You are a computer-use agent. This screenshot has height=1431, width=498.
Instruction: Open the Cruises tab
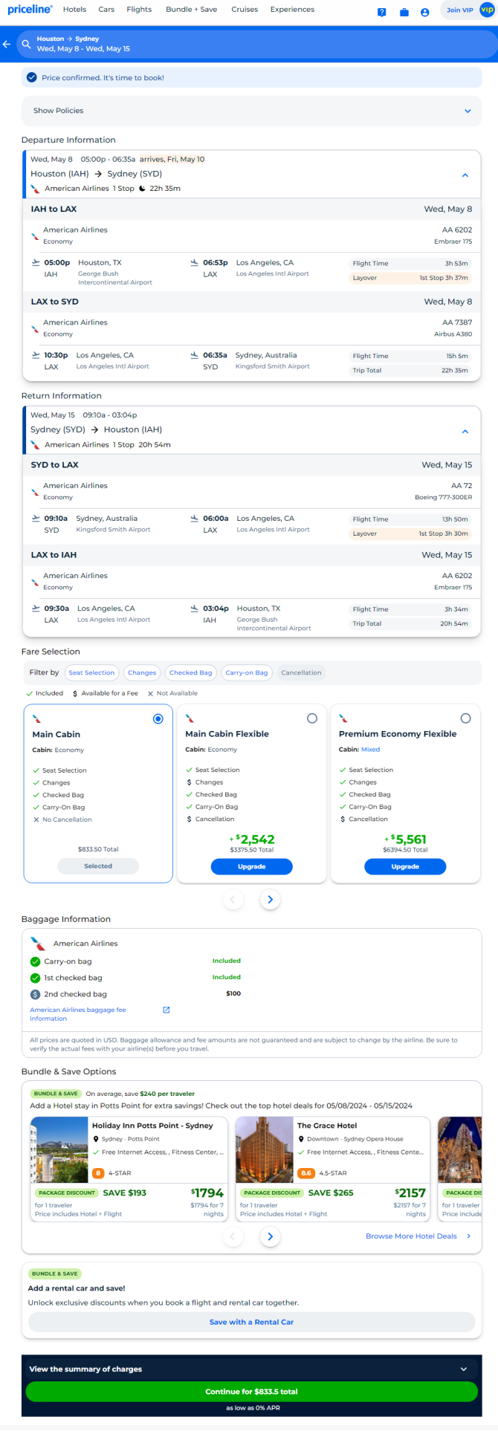245,10
